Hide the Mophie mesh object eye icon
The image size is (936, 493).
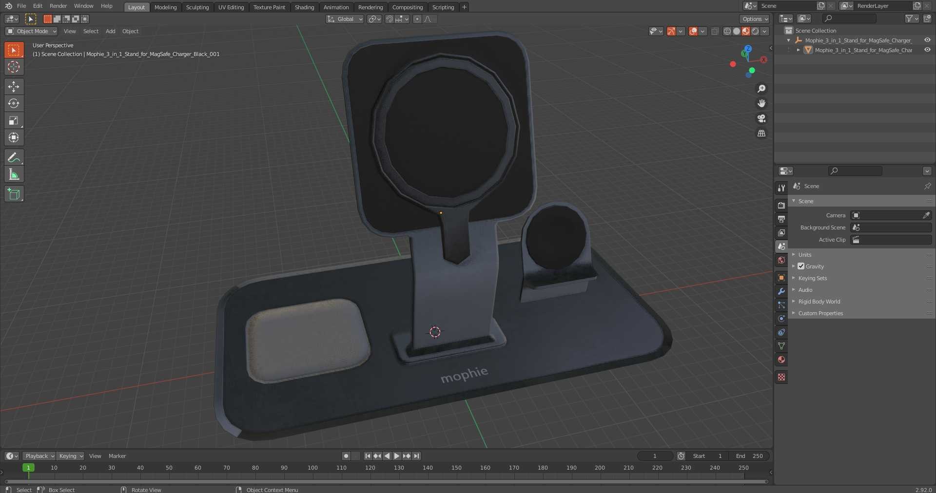pyautogui.click(x=927, y=50)
